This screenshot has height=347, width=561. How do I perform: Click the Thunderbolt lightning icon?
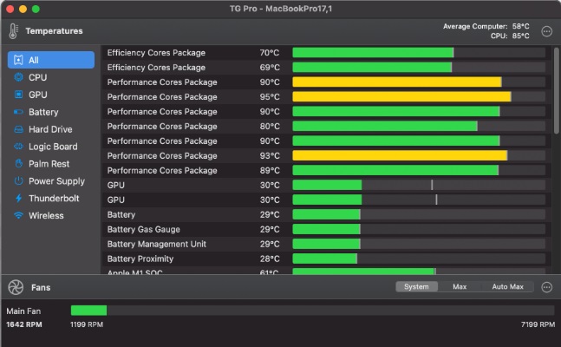(18, 198)
